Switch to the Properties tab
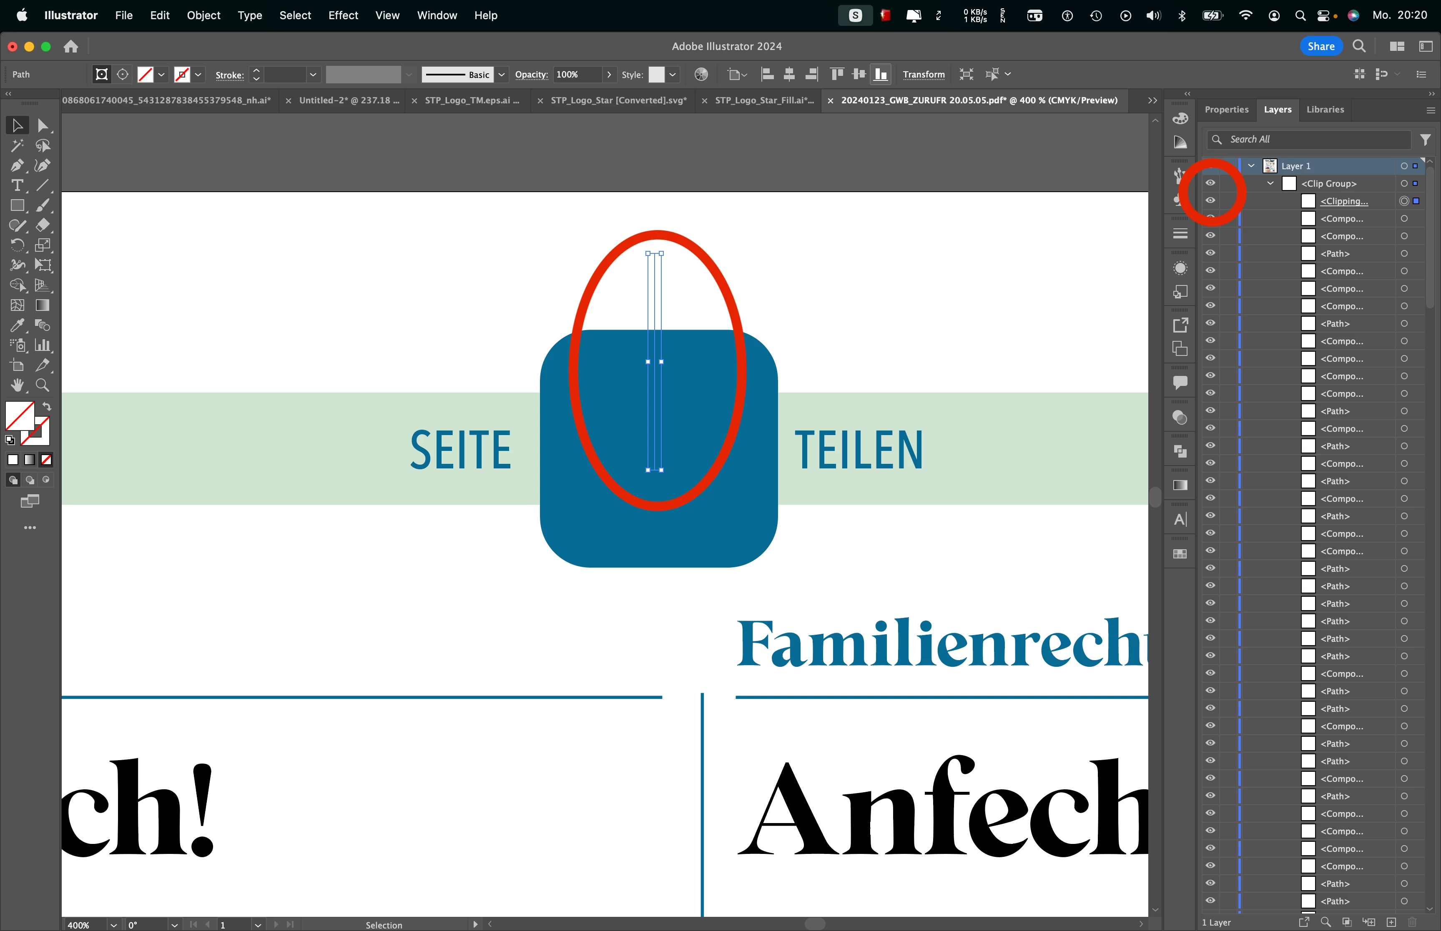The image size is (1441, 931). [x=1226, y=110]
